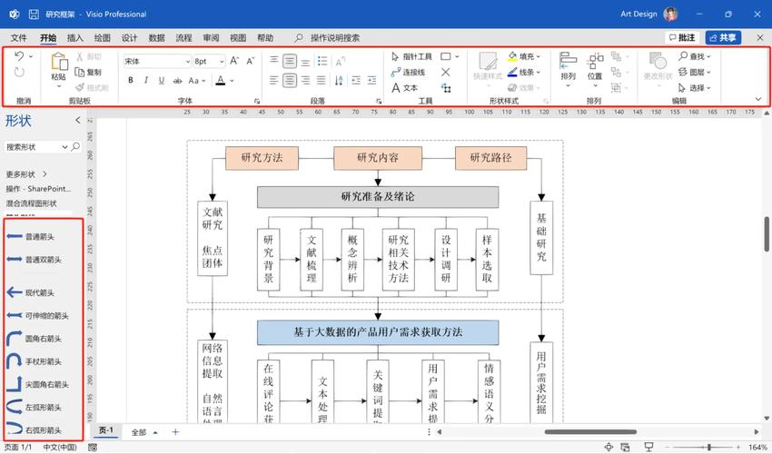772x454 pixels.
Task: Click the zoom slider in status bar
Action: click(709, 447)
